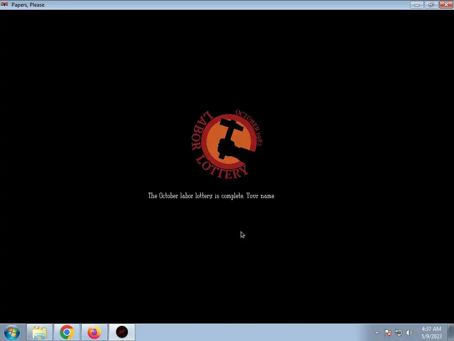Open the Action Center flag icon

pyautogui.click(x=388, y=333)
